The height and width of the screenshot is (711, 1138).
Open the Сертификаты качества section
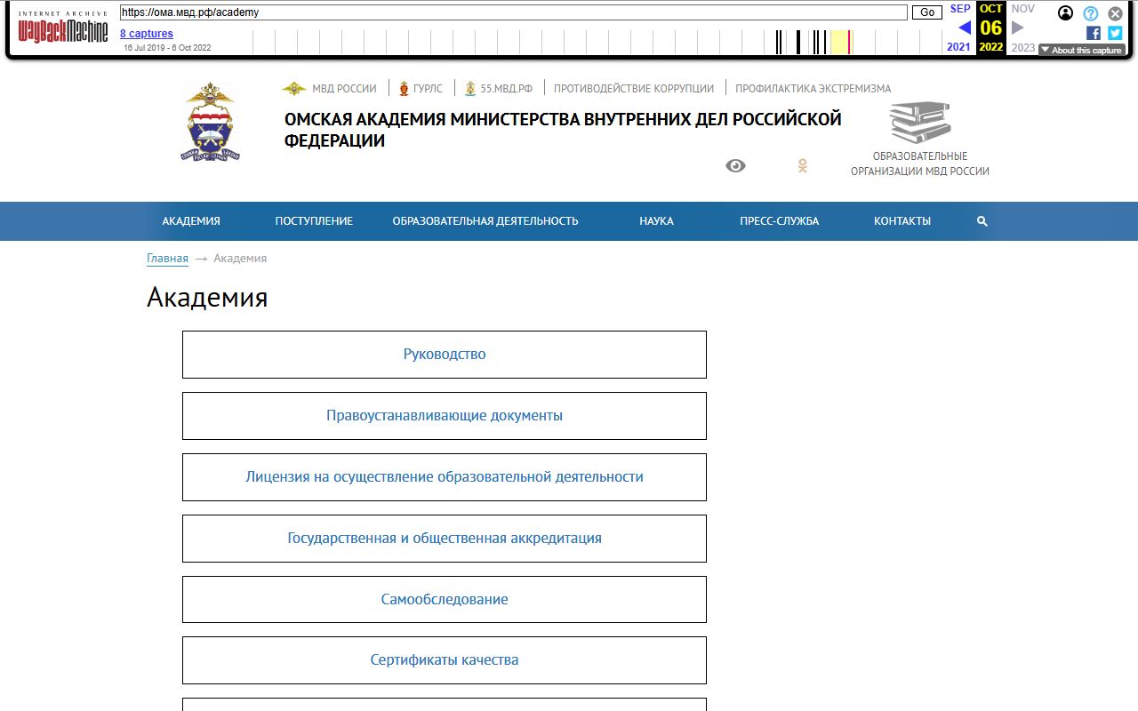[445, 660]
